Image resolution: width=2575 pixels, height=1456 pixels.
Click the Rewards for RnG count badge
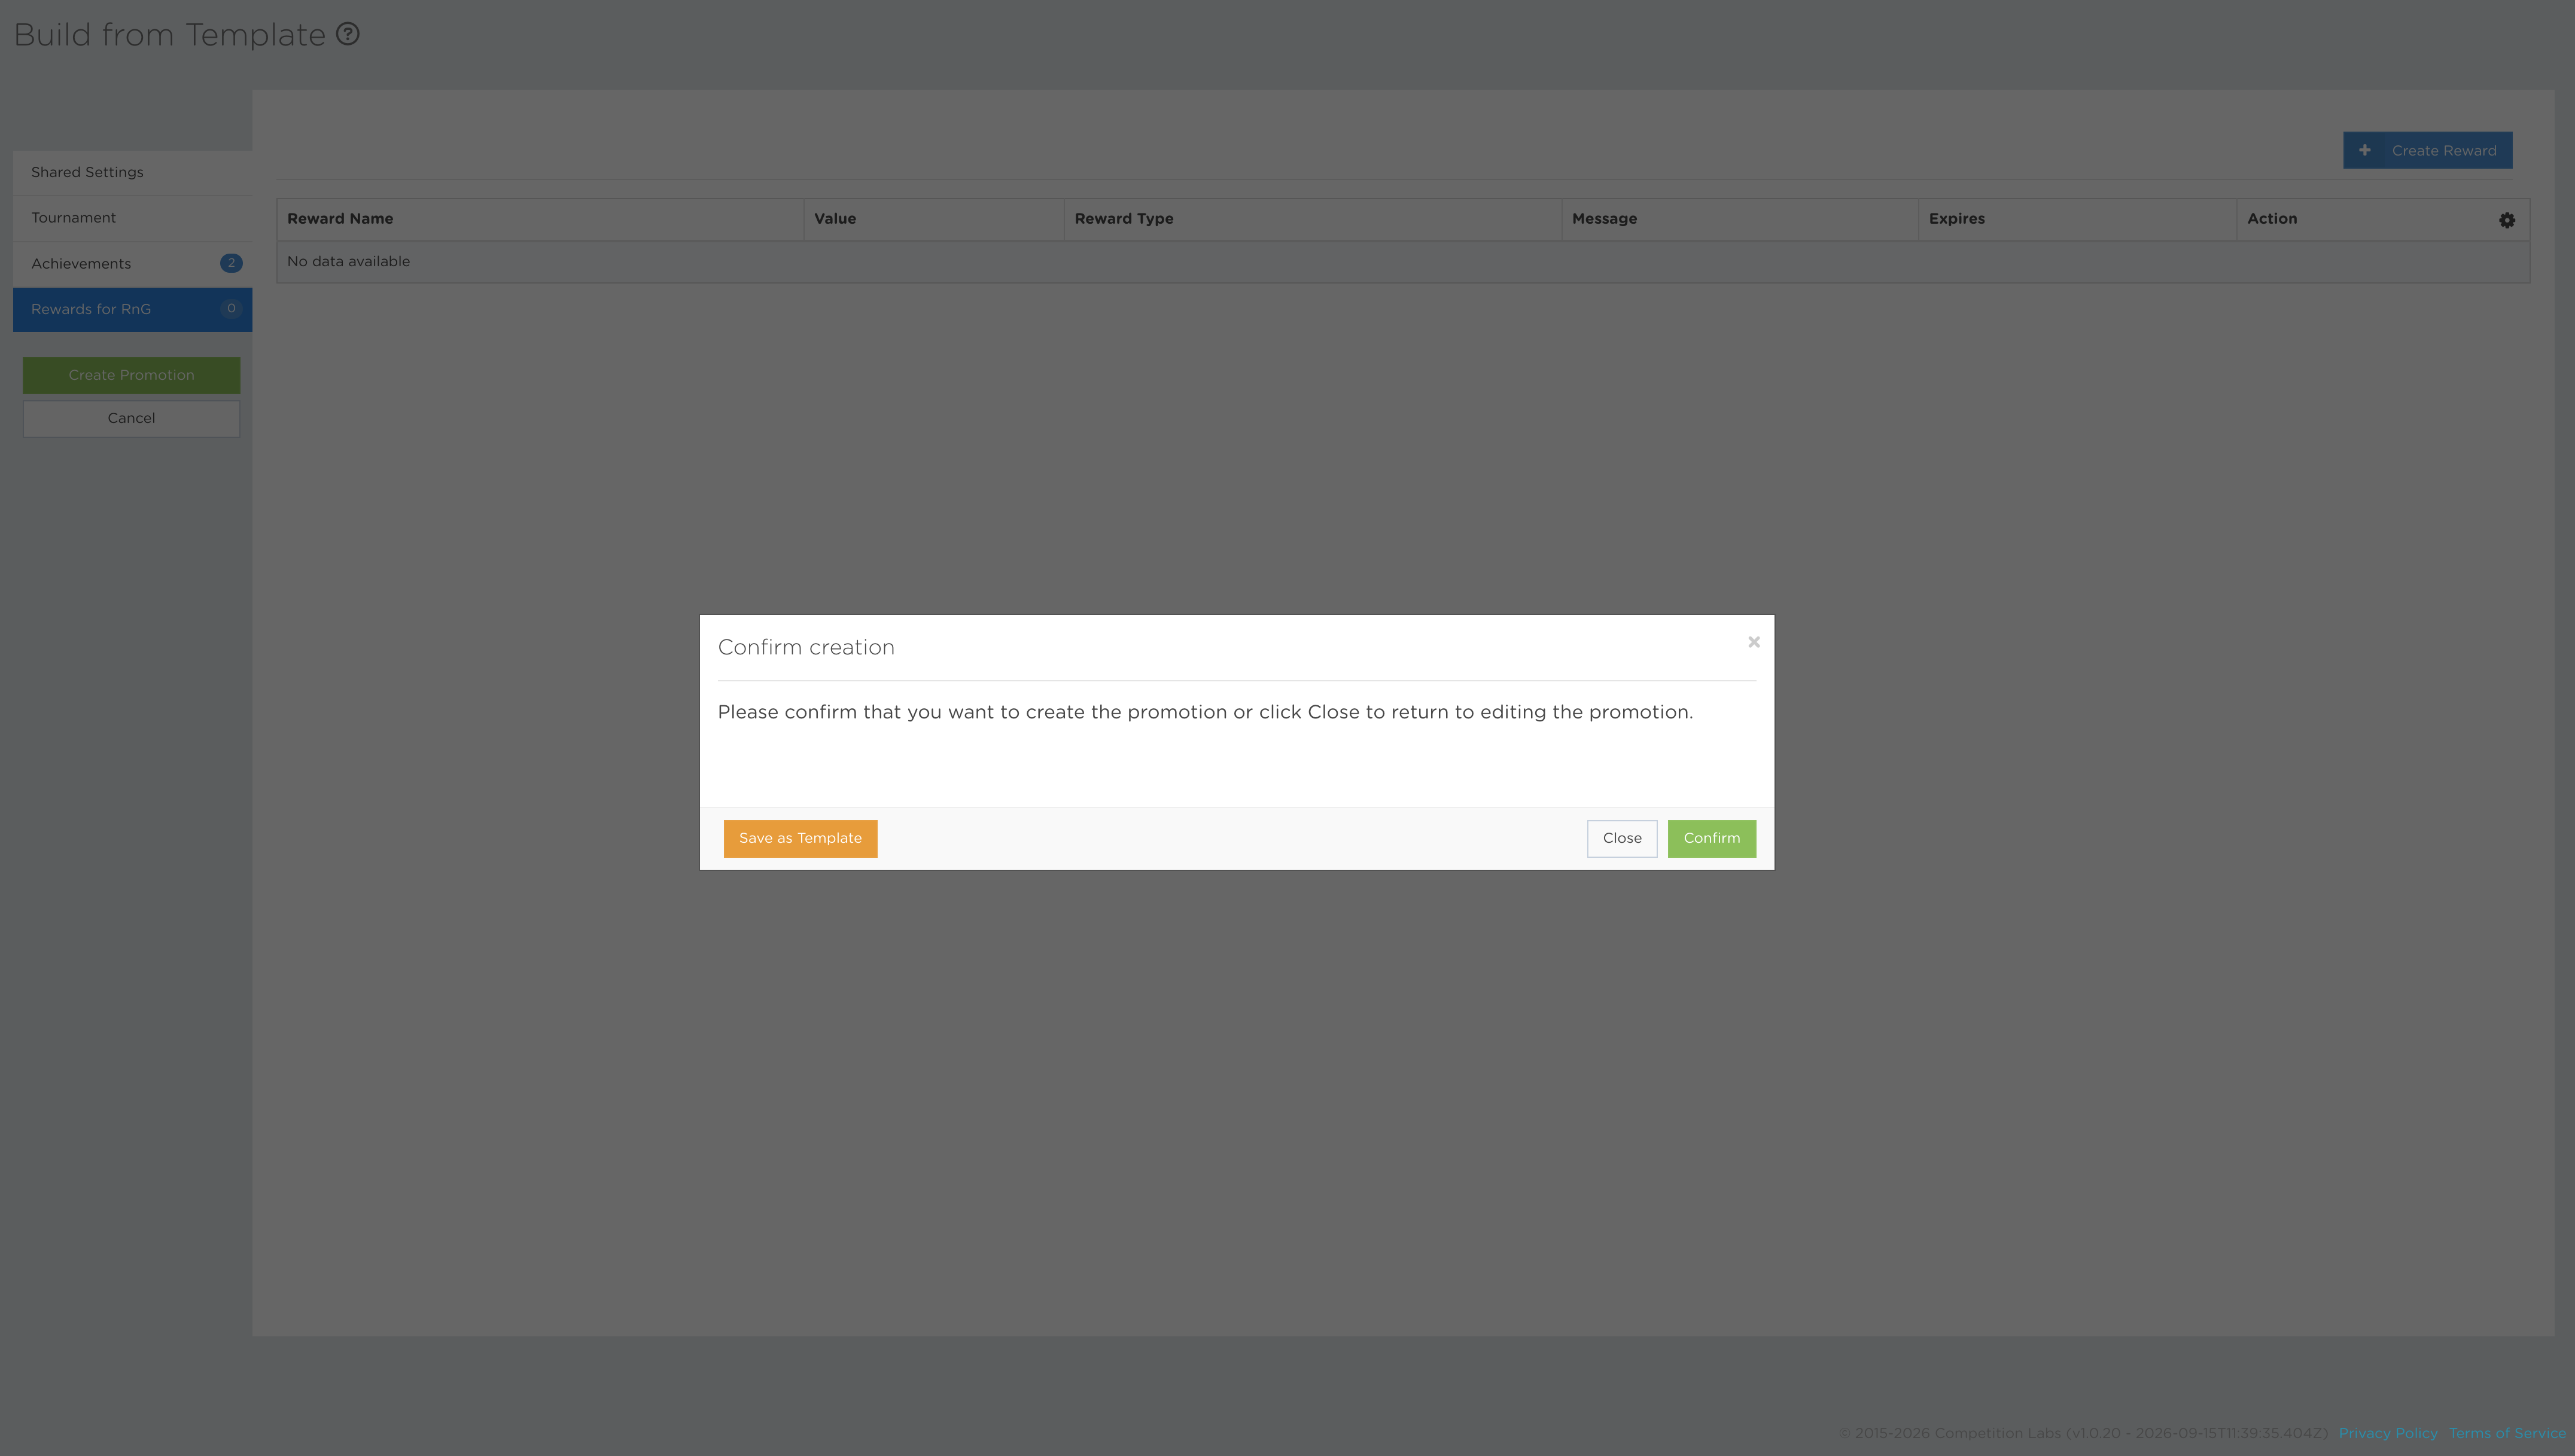231,309
